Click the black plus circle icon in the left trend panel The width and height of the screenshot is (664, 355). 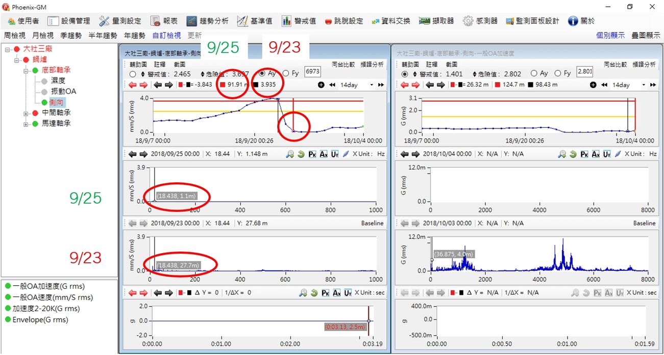point(321,85)
